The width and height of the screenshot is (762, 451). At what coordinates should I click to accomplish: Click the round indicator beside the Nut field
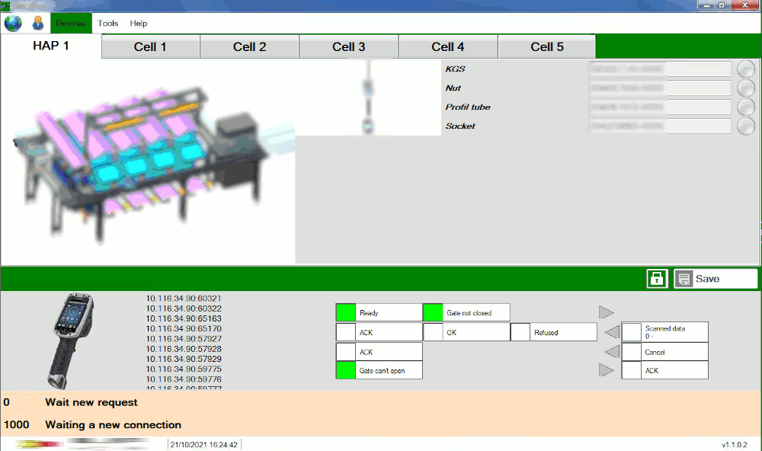(x=746, y=88)
